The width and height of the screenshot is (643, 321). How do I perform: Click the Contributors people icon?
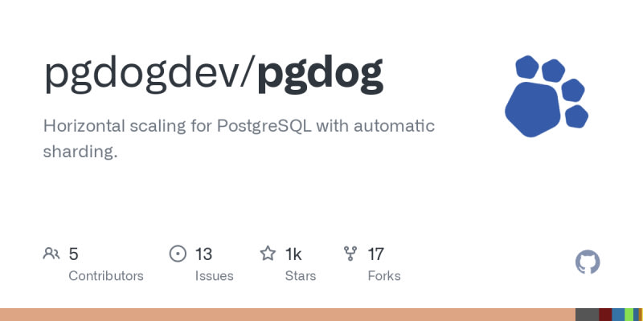click(51, 254)
